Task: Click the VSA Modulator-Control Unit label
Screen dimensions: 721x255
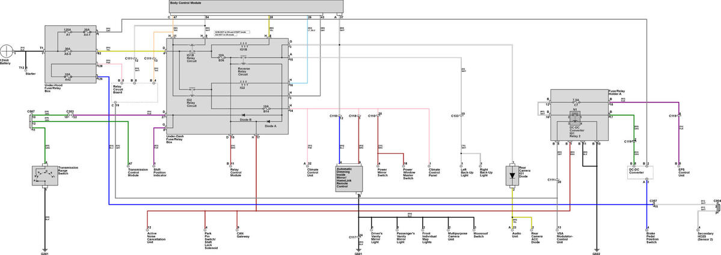Action: [565, 236]
